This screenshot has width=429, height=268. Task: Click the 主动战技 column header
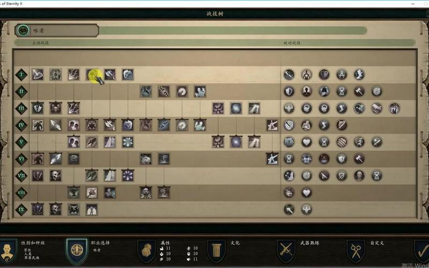click(x=41, y=43)
